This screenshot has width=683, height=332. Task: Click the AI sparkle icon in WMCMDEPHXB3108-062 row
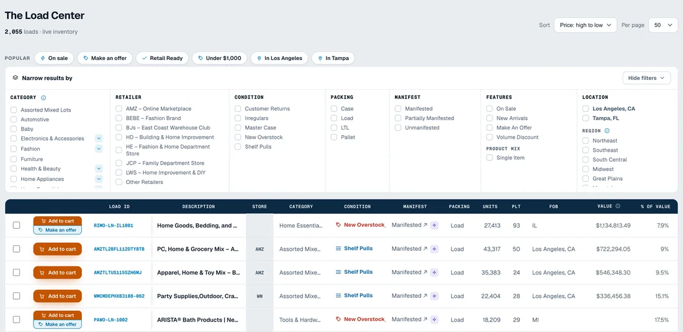(434, 296)
